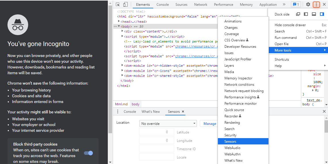Dock DevTools to the bottom icon

pyautogui.click(x=314, y=14)
